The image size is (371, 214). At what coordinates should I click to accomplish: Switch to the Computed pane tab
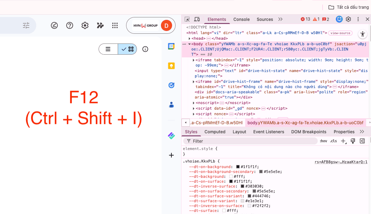(x=215, y=132)
